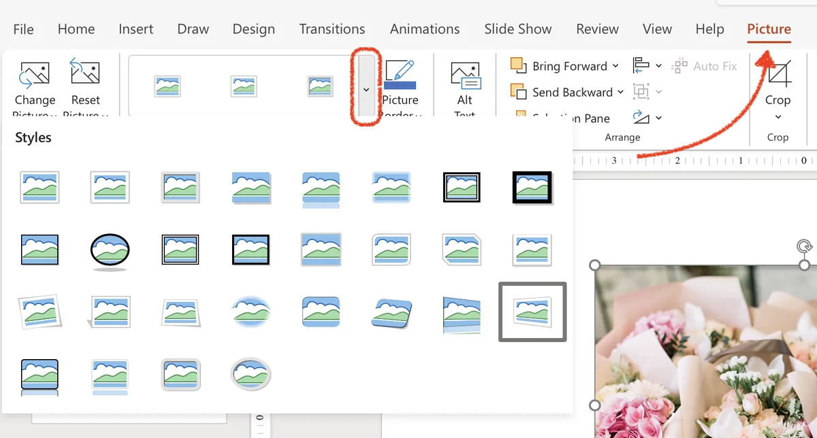Switch to the Home tab
817x438 pixels.
76,29
